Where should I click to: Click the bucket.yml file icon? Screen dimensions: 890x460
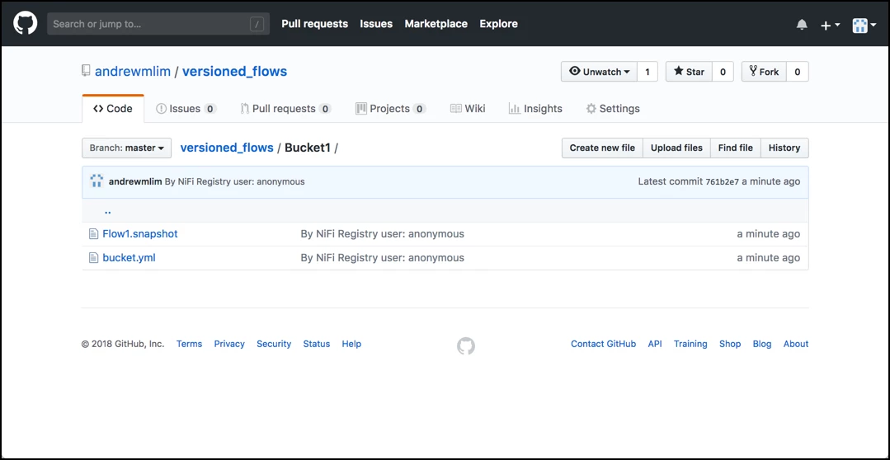(94, 257)
